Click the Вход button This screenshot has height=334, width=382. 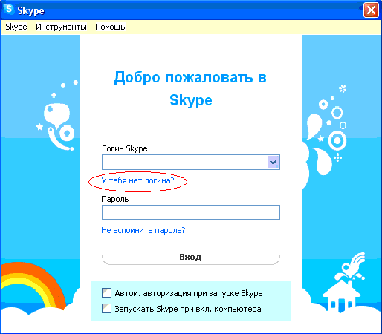pos(191,258)
